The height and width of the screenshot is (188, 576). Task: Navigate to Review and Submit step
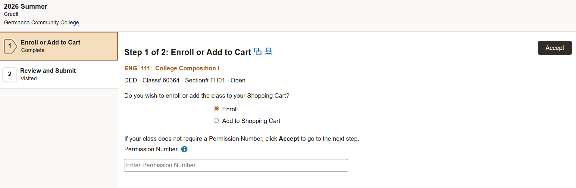coord(48,71)
